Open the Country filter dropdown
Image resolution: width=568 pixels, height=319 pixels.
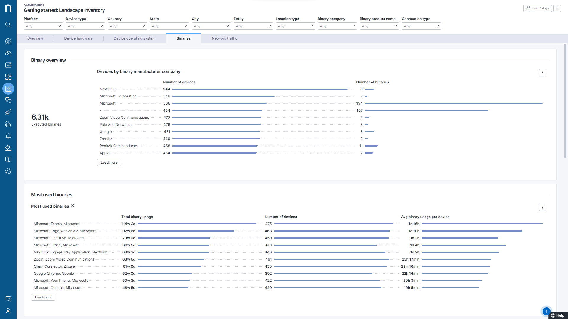tap(128, 26)
